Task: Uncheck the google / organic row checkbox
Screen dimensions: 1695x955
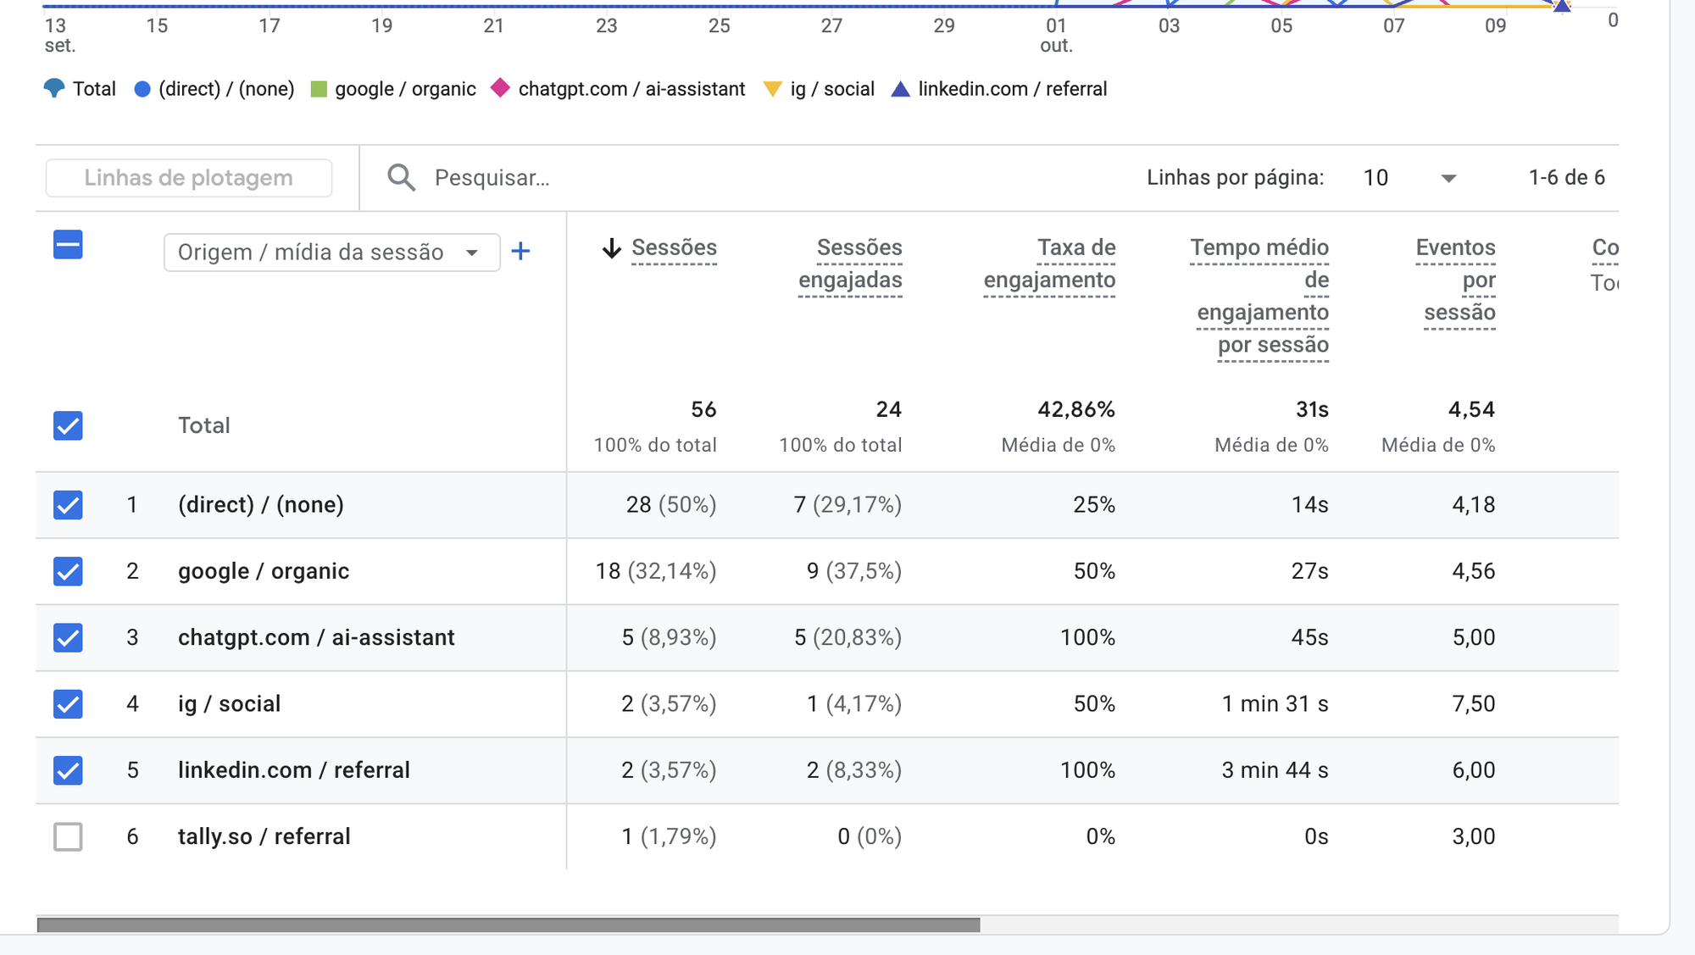Action: click(x=68, y=571)
